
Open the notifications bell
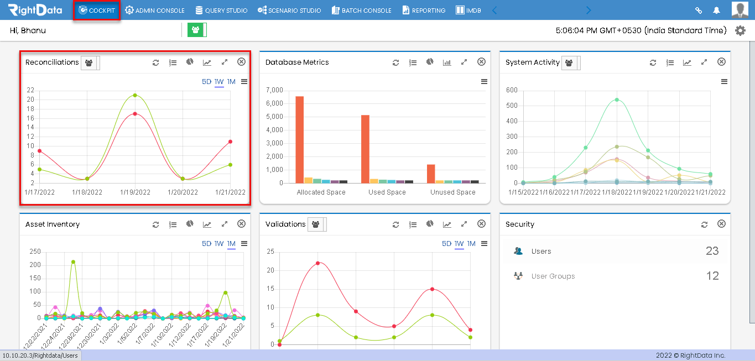click(717, 10)
